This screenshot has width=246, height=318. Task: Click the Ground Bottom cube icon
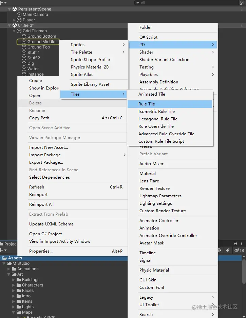pyautogui.click(x=24, y=36)
